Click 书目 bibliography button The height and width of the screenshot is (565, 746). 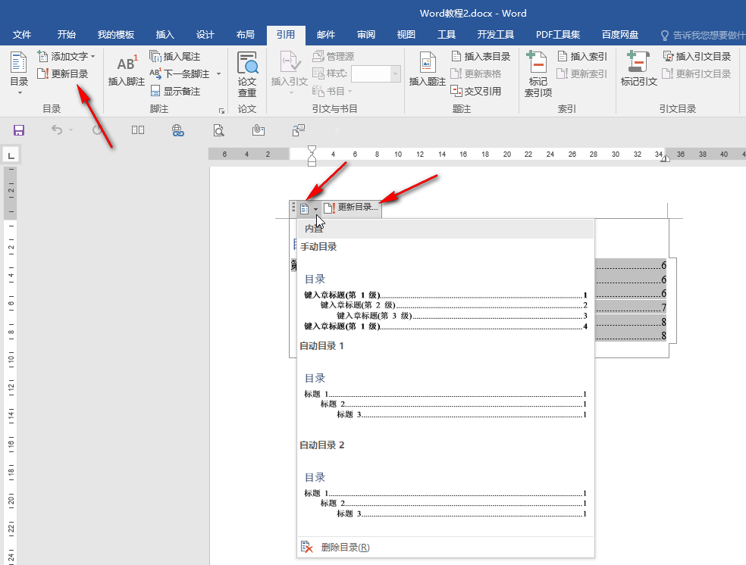tap(332, 91)
